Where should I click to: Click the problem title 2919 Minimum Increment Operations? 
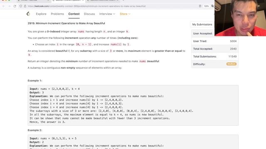pos(66,23)
